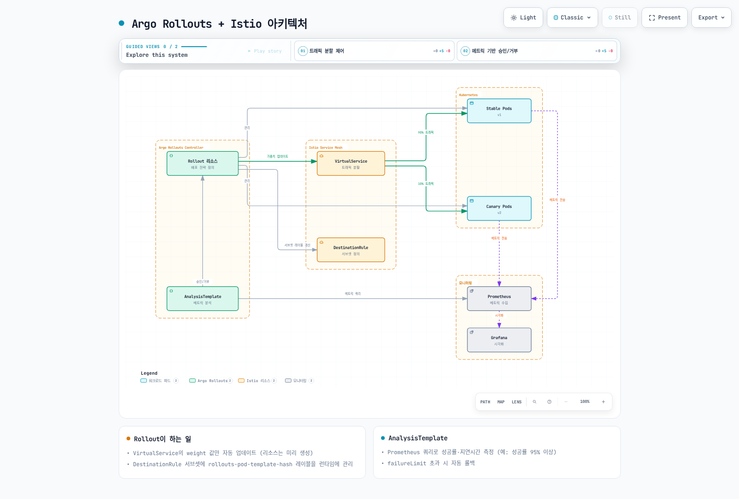Reset zoom via the 100% label
This screenshot has width=739, height=499.
pos(585,402)
